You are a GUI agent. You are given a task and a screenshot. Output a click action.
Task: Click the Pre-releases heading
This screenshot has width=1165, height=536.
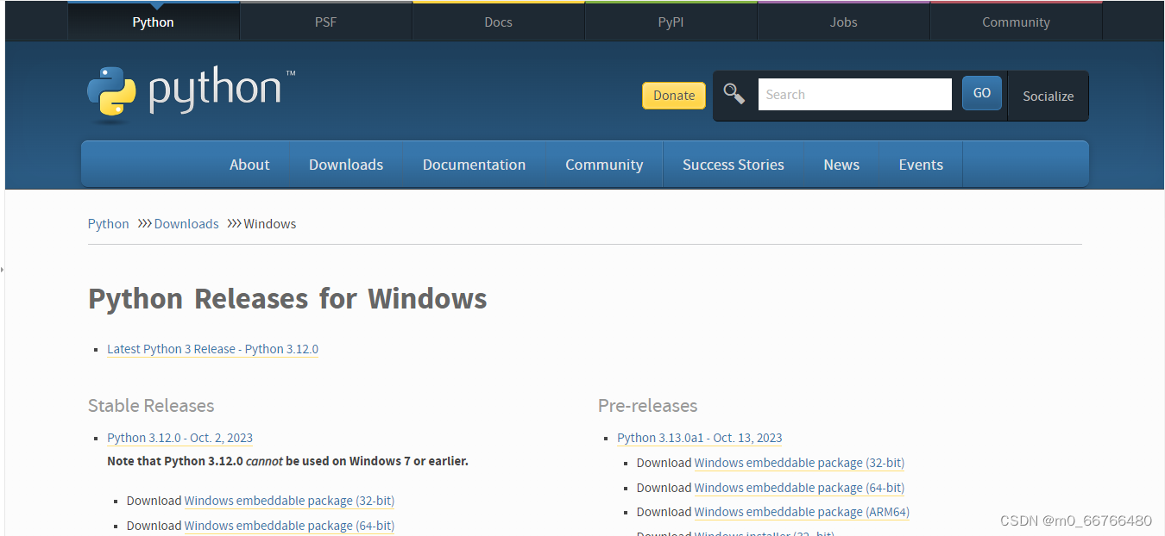[647, 406]
